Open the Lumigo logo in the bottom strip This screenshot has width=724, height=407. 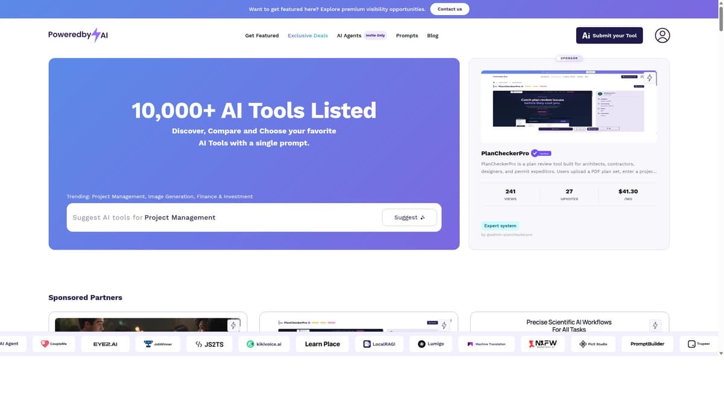[x=431, y=344]
